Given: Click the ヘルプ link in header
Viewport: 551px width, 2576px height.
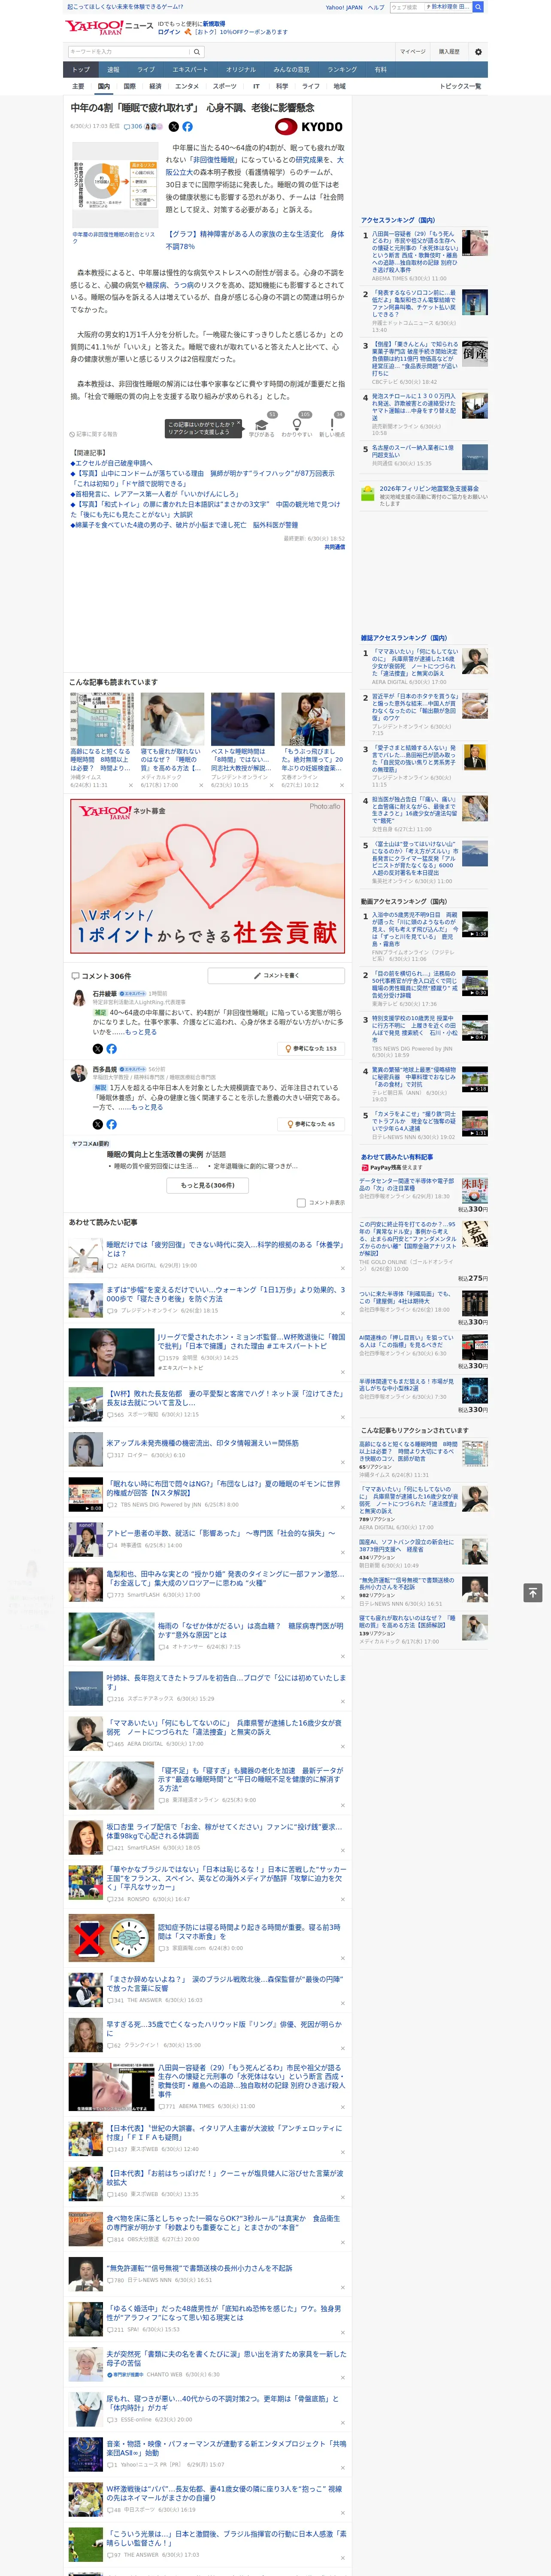Looking at the screenshot, I should [376, 7].
